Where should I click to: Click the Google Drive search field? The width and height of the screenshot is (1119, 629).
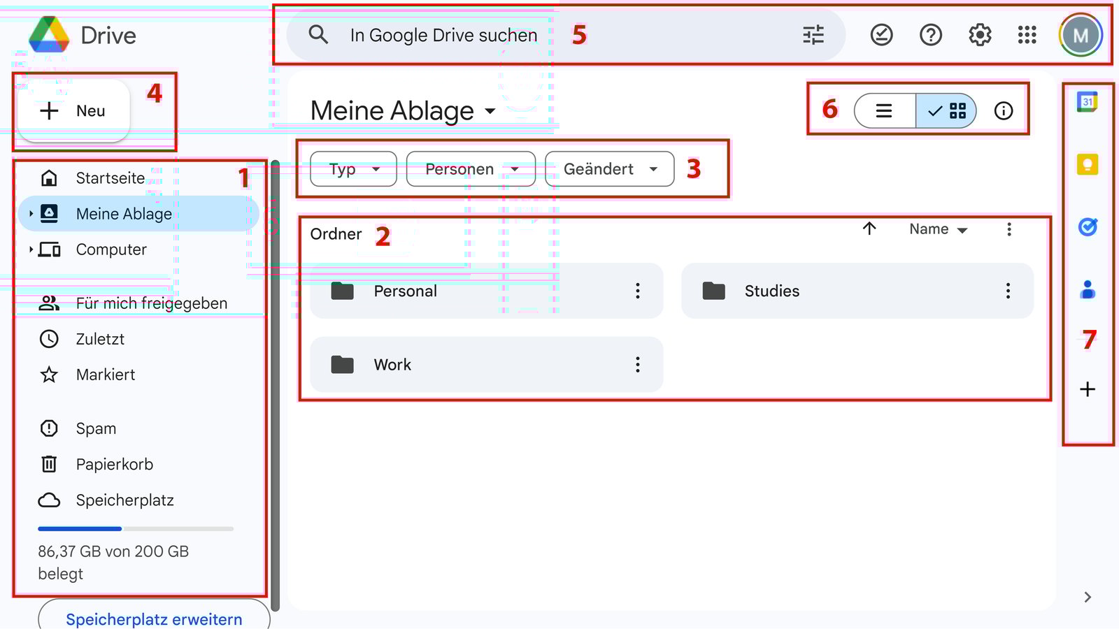click(490, 34)
